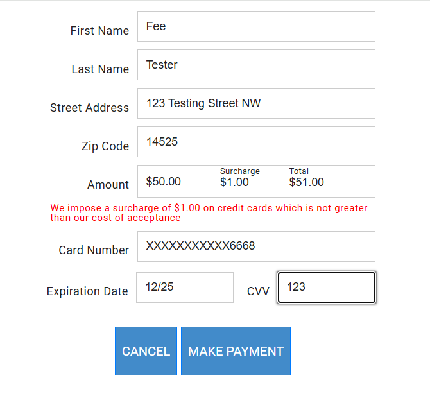Click the $1.00 Surcharge value
This screenshot has height=396, width=430.
pos(234,182)
